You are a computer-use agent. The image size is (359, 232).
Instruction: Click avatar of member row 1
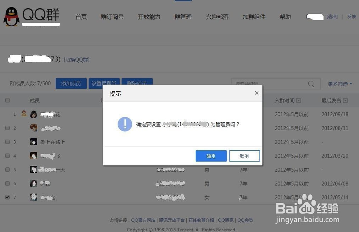[x=34, y=114]
